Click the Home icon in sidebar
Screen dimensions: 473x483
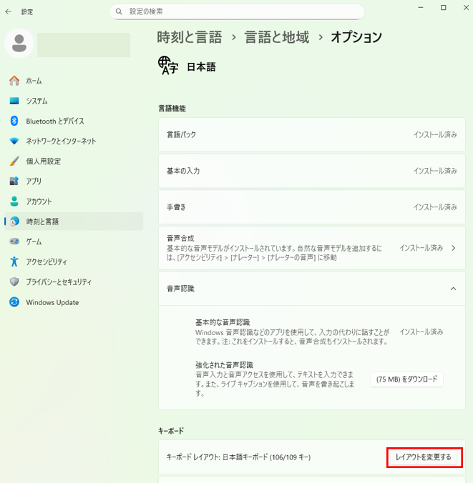pos(14,81)
